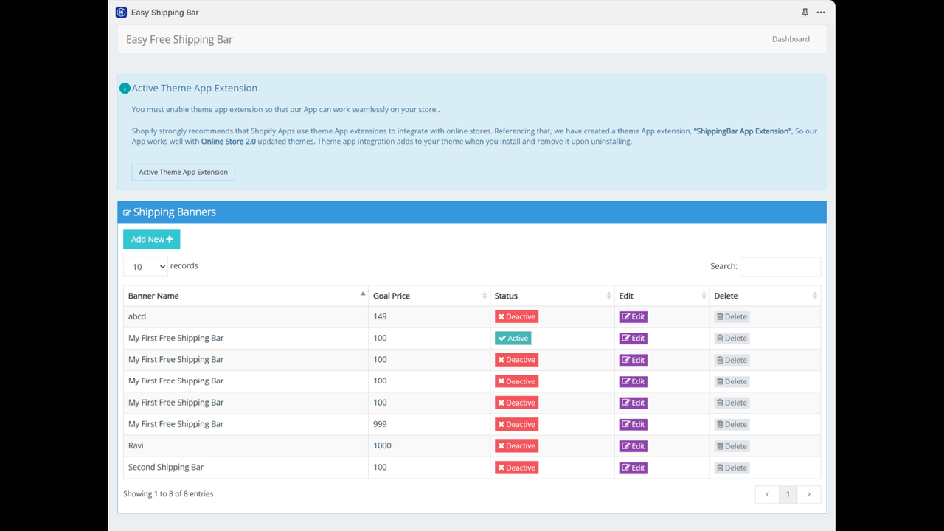Open the more options ellipsis menu
Image resolution: width=944 pixels, height=531 pixels.
(820, 12)
